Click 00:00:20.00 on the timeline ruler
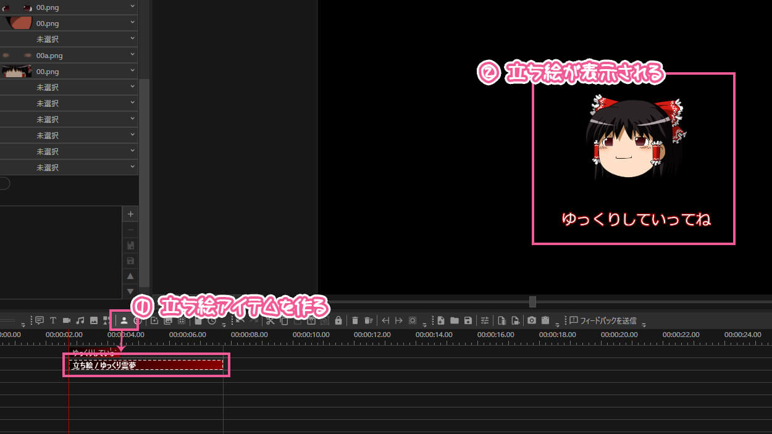This screenshot has width=772, height=434. (x=619, y=335)
